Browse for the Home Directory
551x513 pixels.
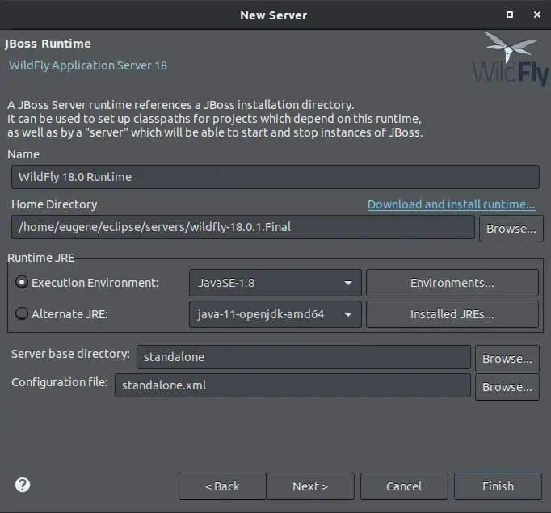pos(511,229)
